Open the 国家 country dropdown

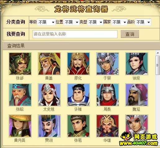119,22
